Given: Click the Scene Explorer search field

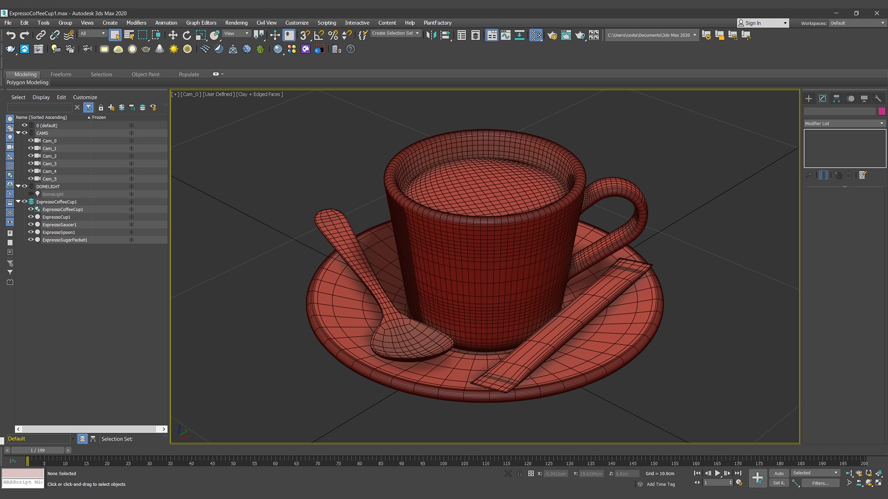Looking at the screenshot, I should 40,107.
